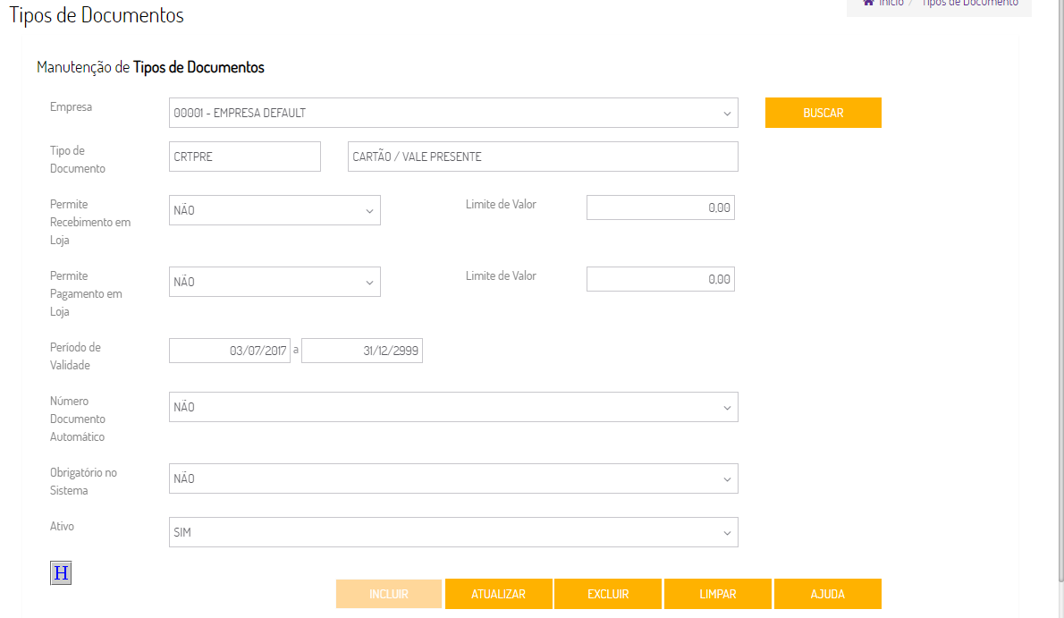Select the validity end date field 31/12/2999

[362, 351]
